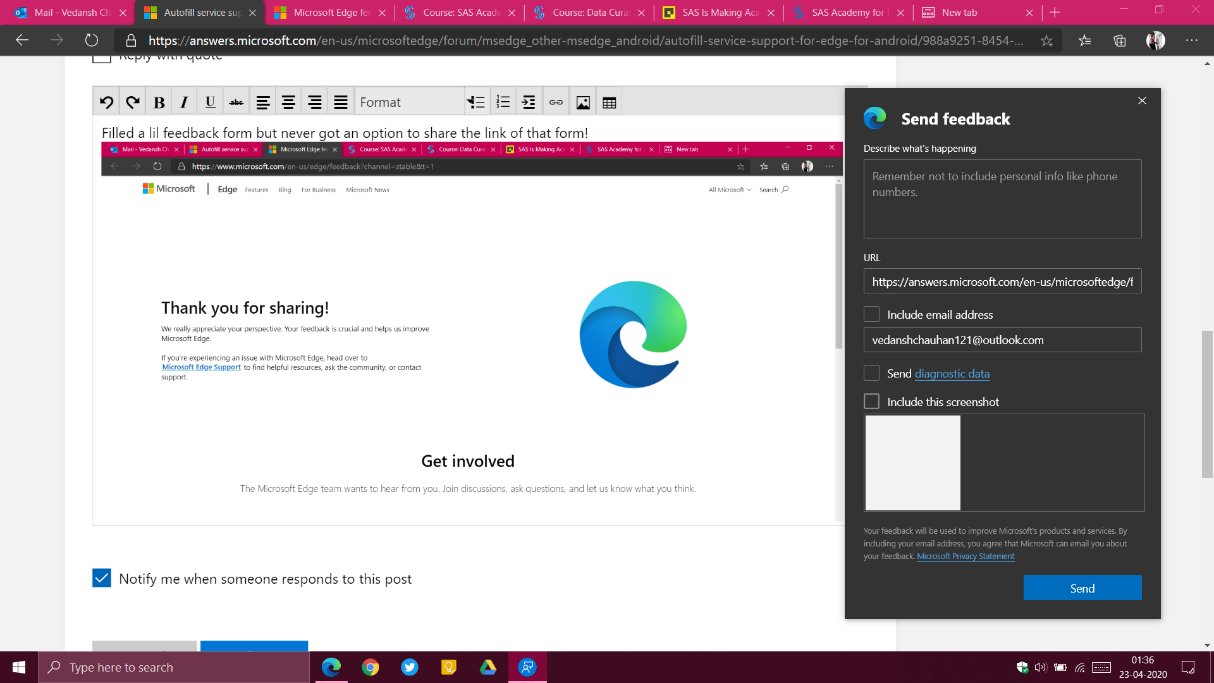Insert a hyperlink using the link icon
The height and width of the screenshot is (683, 1214).
coord(556,102)
